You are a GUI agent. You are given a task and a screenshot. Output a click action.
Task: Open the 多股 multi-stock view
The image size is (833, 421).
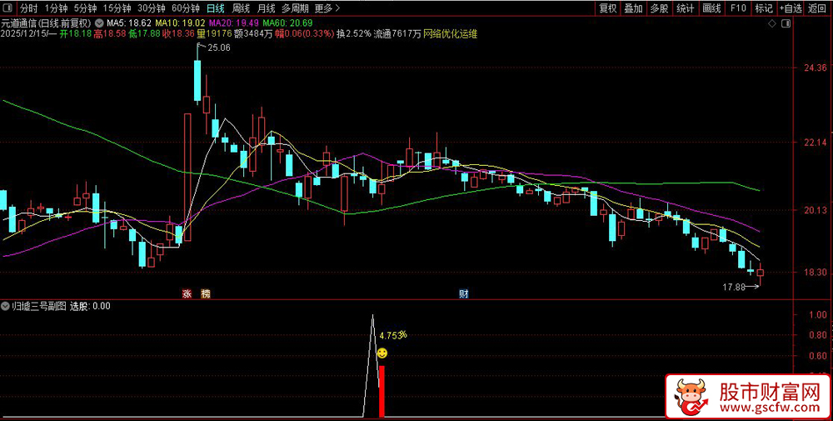(659, 8)
